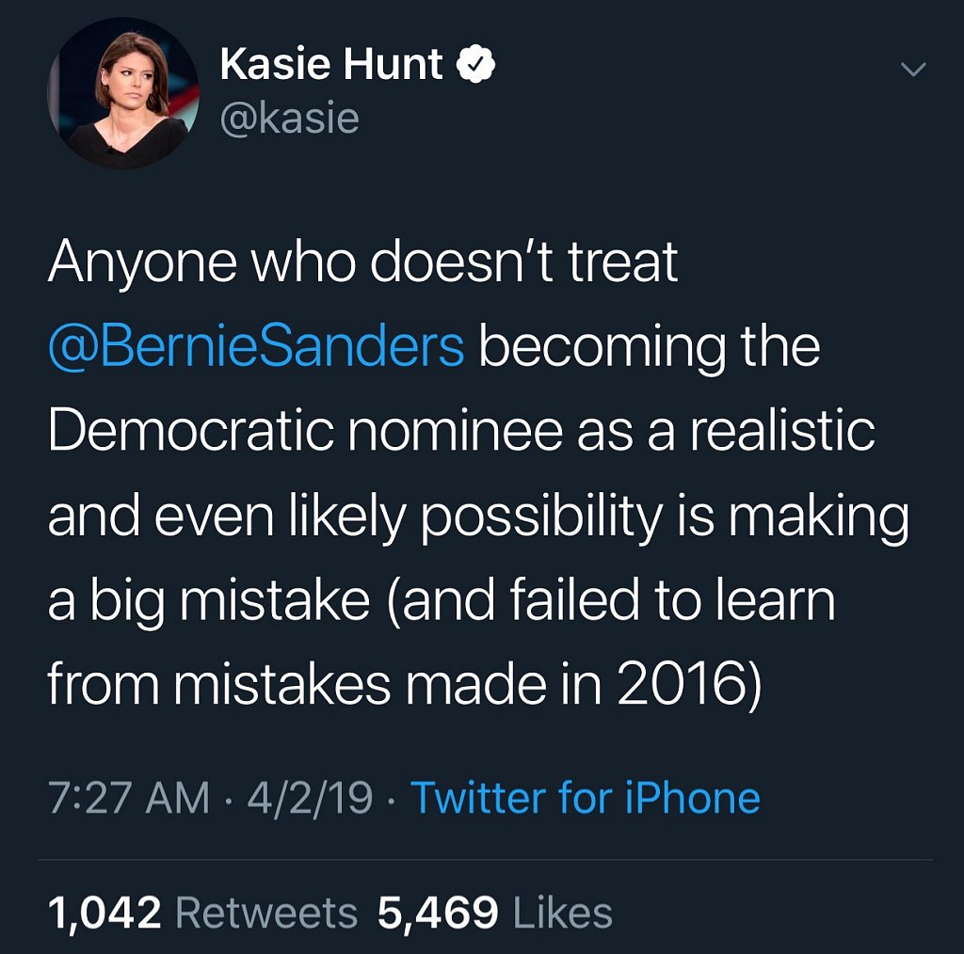Click the 5,469 like count number
The width and height of the screenshot is (964, 954).
tap(438, 913)
